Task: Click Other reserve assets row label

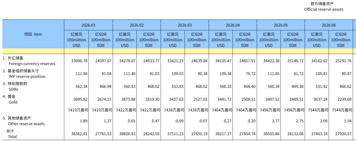Action: [26, 124]
